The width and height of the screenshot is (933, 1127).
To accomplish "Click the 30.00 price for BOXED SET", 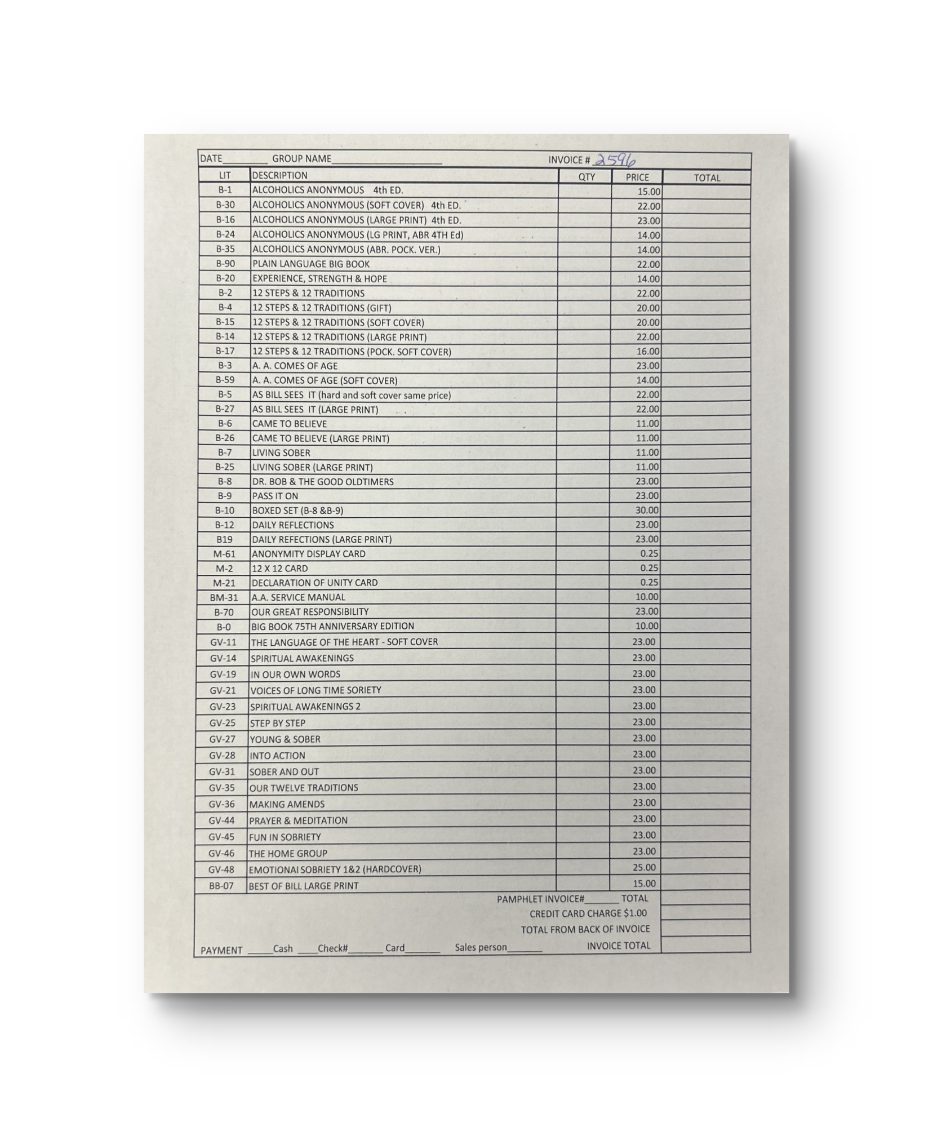I will pos(646,510).
